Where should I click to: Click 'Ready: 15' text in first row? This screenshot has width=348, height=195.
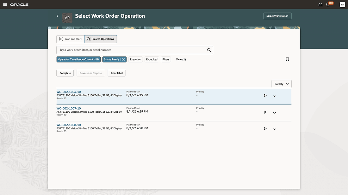click(61, 98)
